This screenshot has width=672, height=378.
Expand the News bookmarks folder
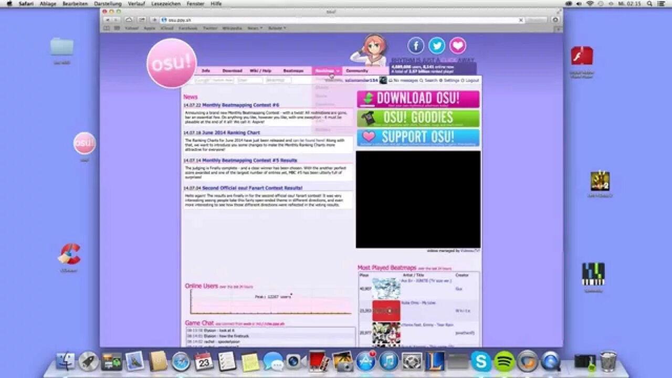pyautogui.click(x=255, y=28)
